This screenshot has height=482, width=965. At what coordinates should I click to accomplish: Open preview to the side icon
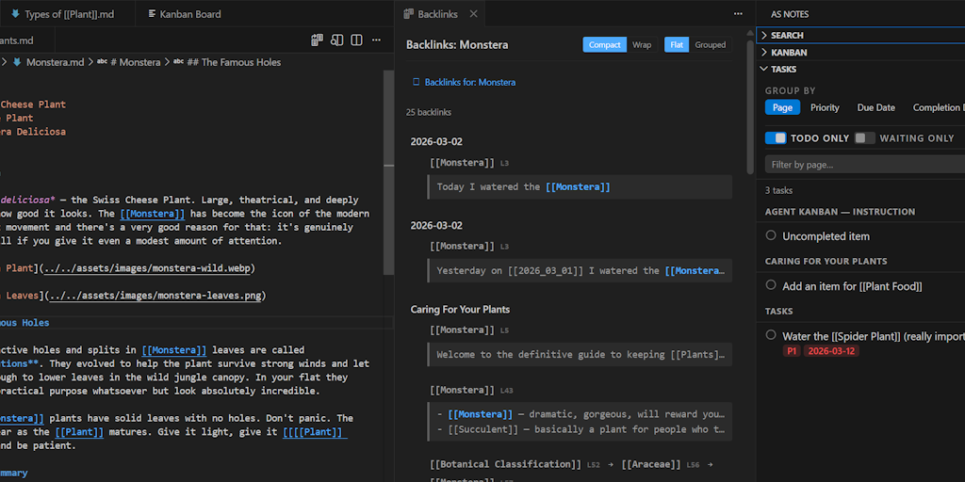tap(336, 40)
